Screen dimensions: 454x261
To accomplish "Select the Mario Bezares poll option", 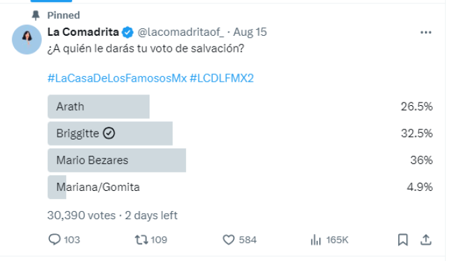I will click(x=240, y=160).
